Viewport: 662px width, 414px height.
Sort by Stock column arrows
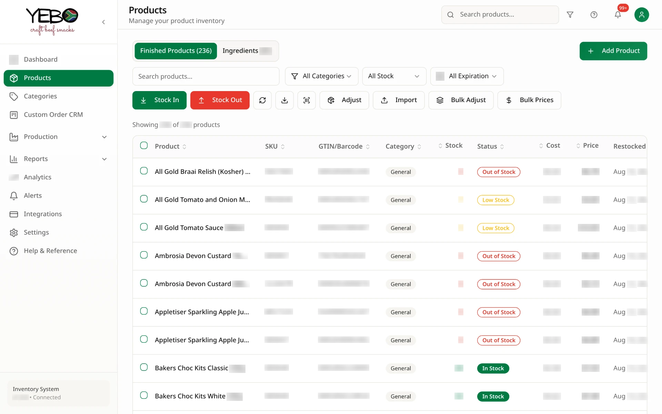coord(440,146)
